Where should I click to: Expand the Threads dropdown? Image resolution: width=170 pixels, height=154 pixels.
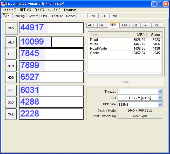click(160, 92)
